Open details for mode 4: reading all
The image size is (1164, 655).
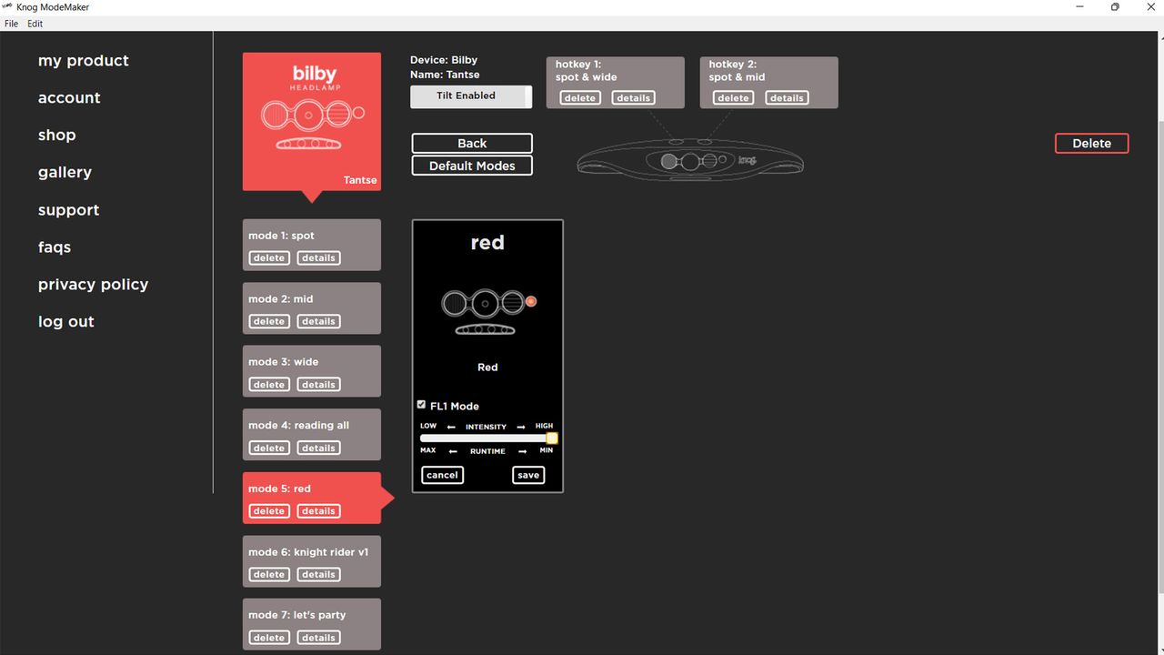click(x=318, y=448)
